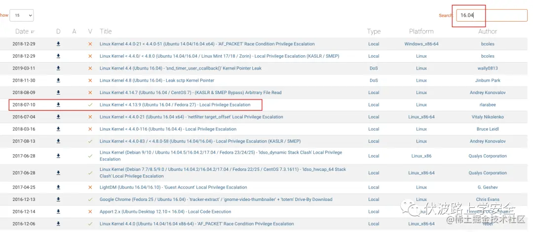Click the verified checkmark on the ldso_hwcap_64 row
Screen dimensions: 533x232
[90, 172]
